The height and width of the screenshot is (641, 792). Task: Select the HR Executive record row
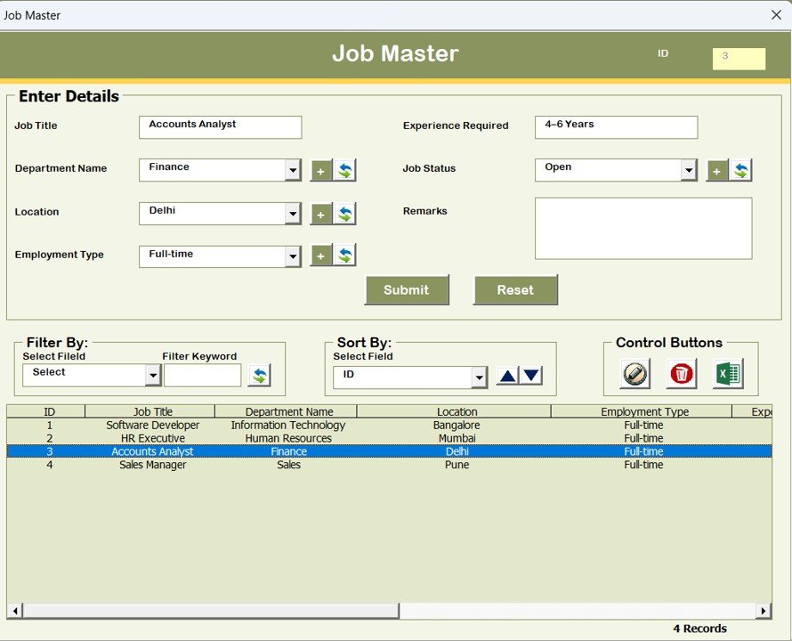[x=267, y=438]
